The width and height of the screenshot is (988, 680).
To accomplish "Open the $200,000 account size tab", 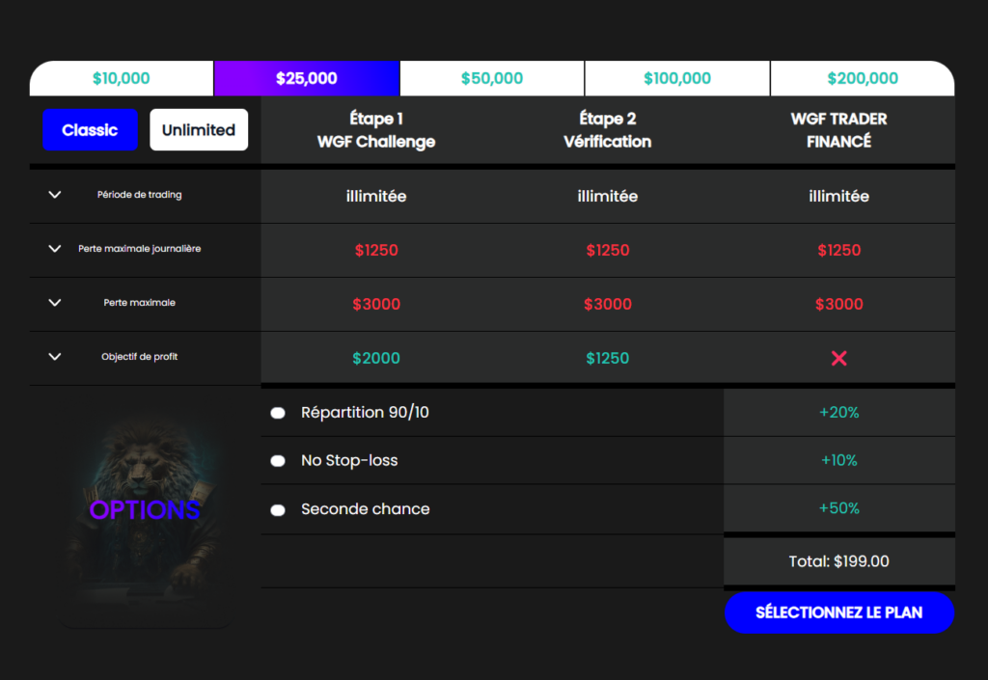I will point(862,78).
